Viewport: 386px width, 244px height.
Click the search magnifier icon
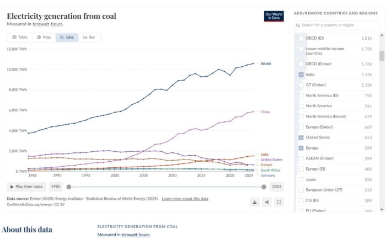coord(298,25)
